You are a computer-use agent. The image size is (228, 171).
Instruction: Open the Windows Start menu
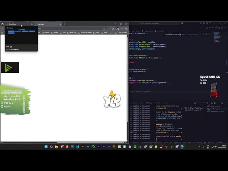point(46,147)
